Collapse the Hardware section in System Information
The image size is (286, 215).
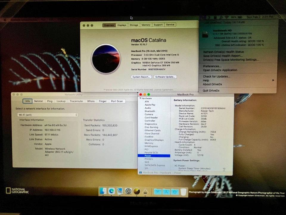140,98
